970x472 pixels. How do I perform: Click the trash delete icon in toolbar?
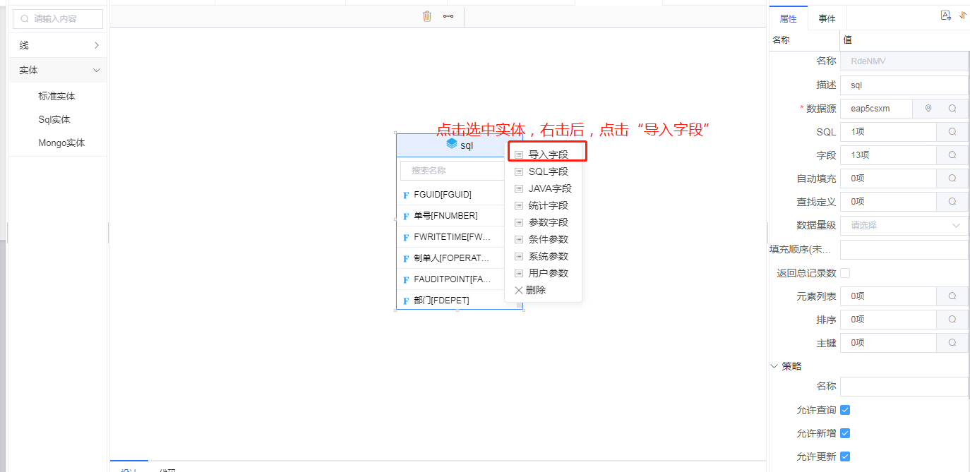[x=426, y=16]
